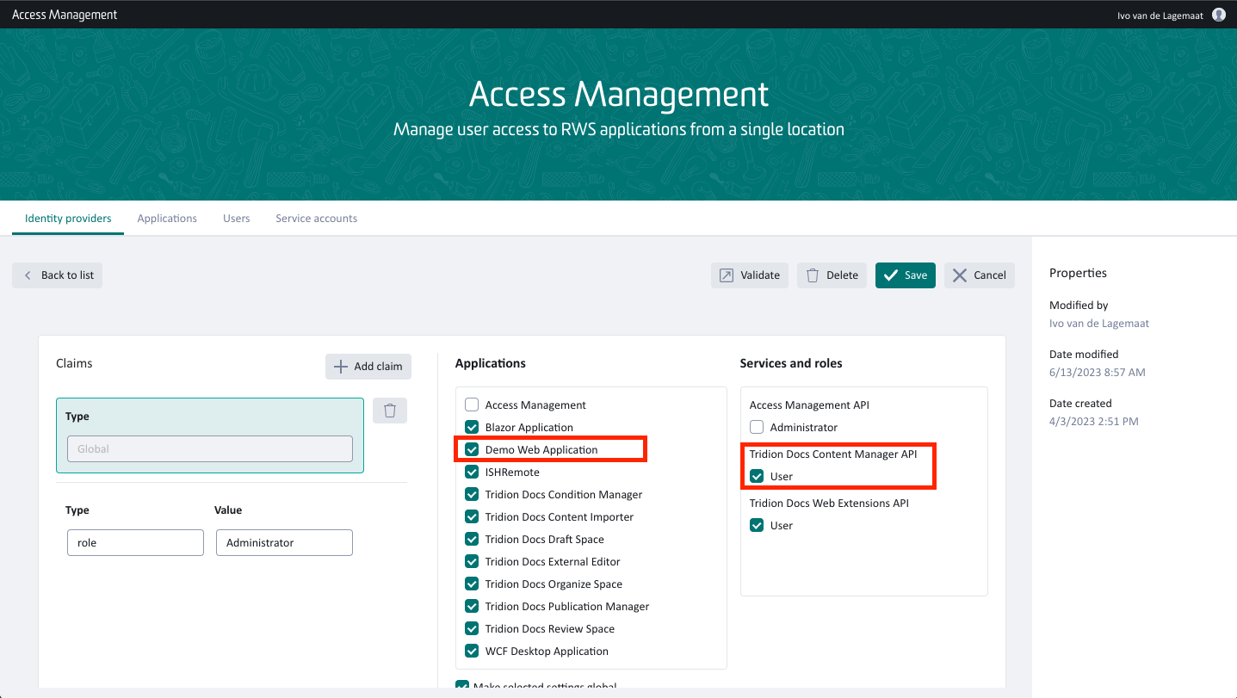Image resolution: width=1237 pixels, height=698 pixels.
Task: Focus the Value field containing Administrator
Action: coord(284,542)
